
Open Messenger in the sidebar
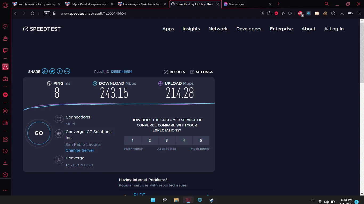click(5, 95)
